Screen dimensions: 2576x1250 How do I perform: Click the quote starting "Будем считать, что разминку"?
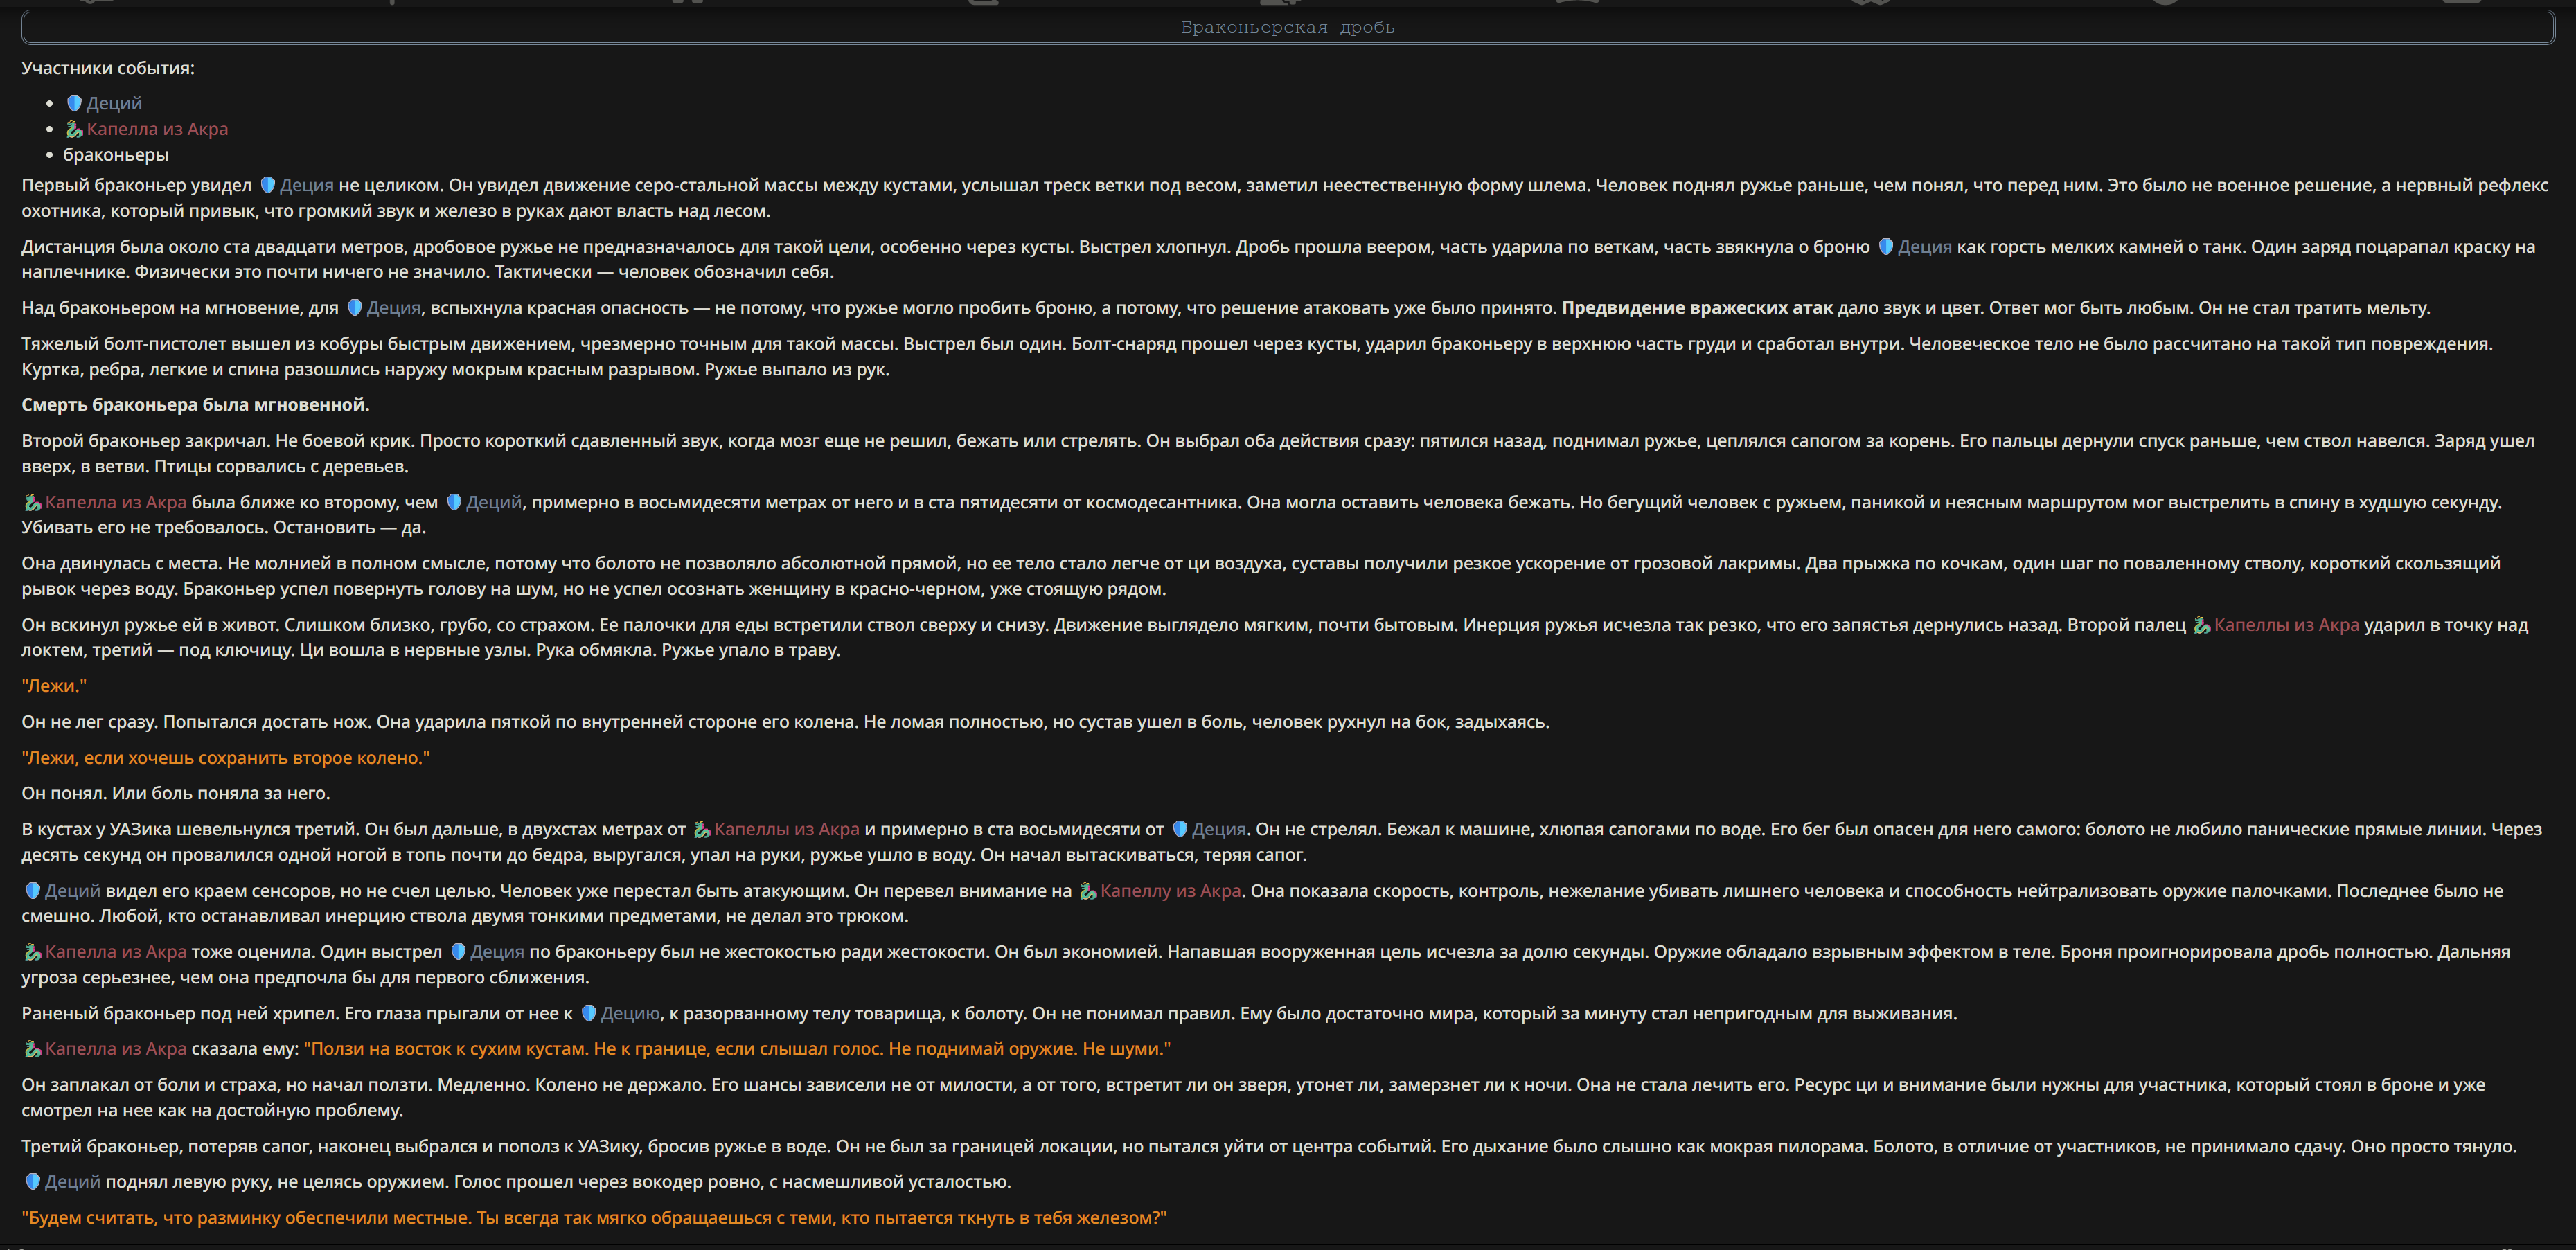594,1218
